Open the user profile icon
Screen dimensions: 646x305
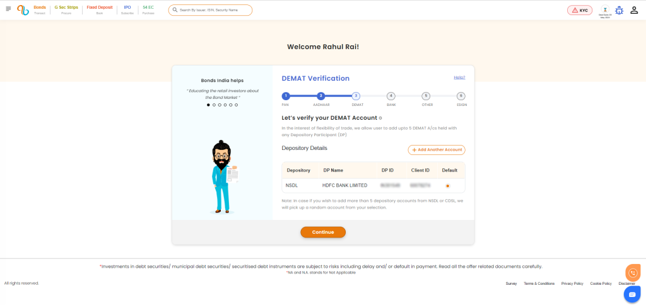634,10
